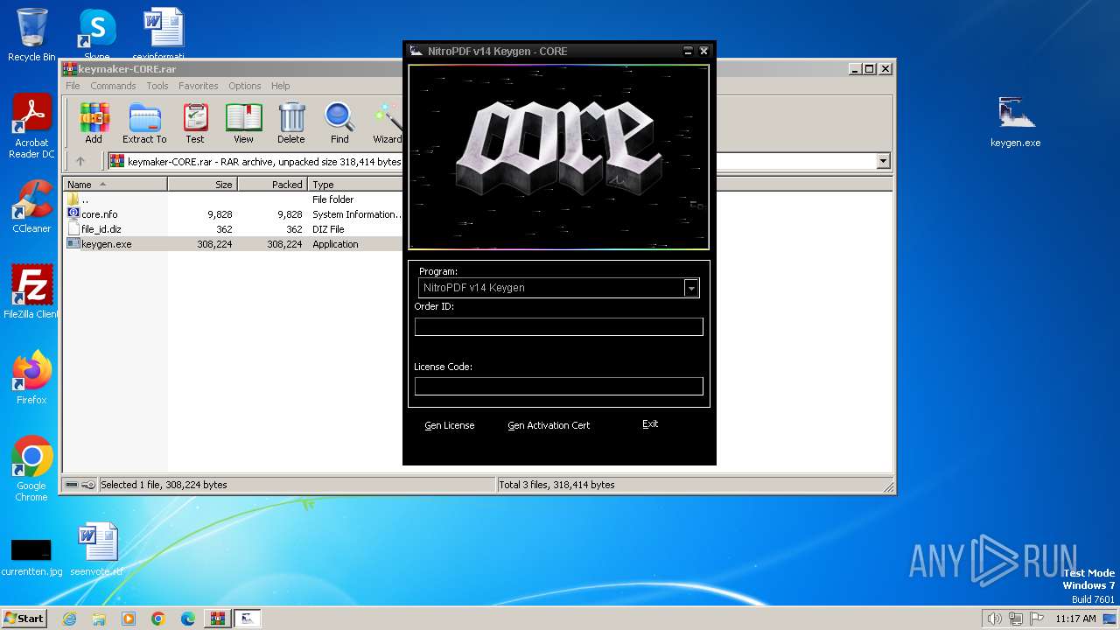Open the media player taskbar icon

pos(129,619)
